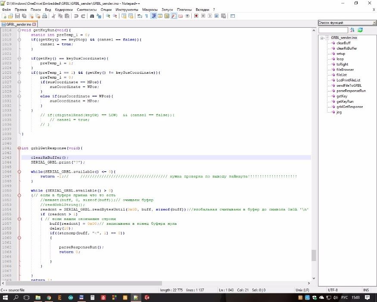Click the Start Recording macro icon
This screenshot has width=377, height=302.
tap(196, 16)
